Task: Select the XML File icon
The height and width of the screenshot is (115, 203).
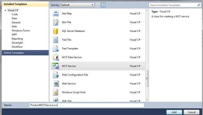Action: coord(56,100)
